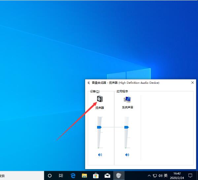This screenshot has width=198, height=180.
Task: Click the 扬声器 volume slider handle
Action: pyautogui.click(x=99, y=127)
